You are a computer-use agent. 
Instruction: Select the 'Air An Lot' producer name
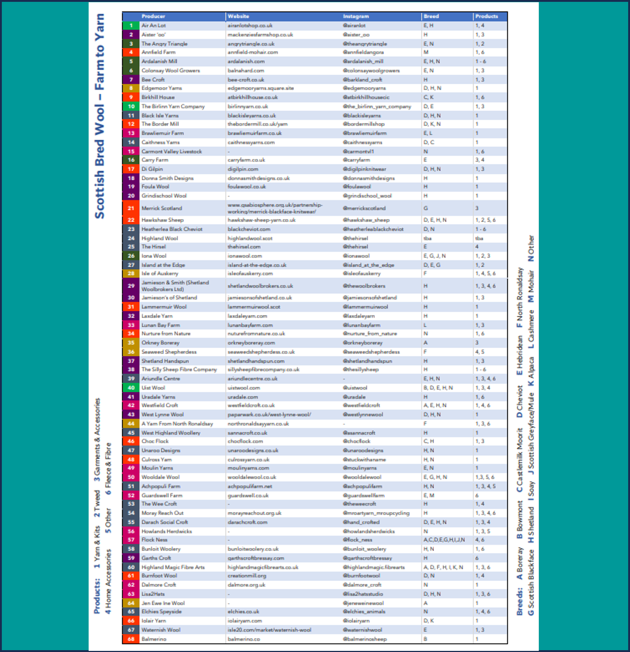[153, 25]
